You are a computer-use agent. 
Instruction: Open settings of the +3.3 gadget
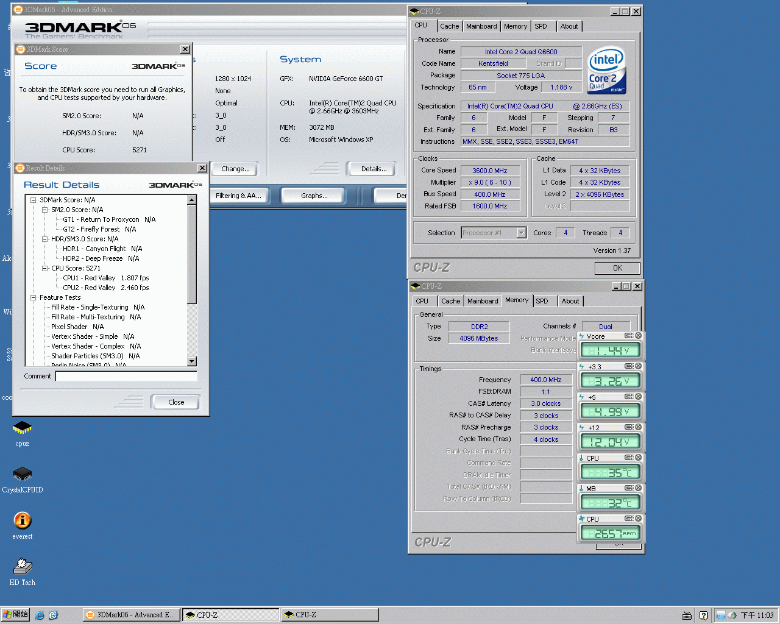pyautogui.click(x=629, y=366)
